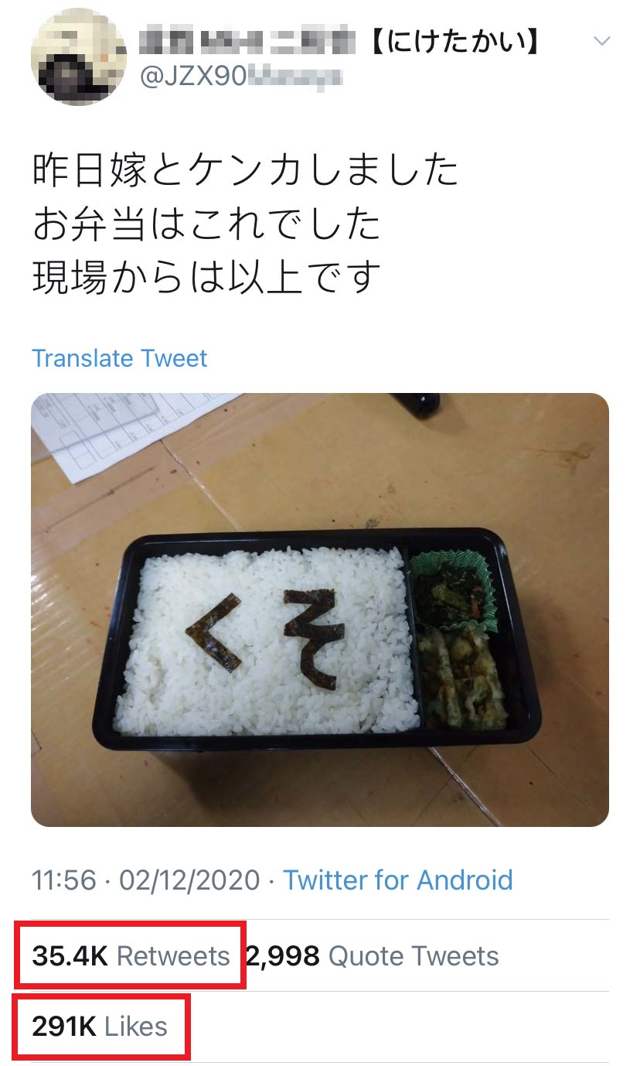Screen dimensions: 640x1066
Task: Select the tweet line 現場からは以上です
Action: point(207,278)
